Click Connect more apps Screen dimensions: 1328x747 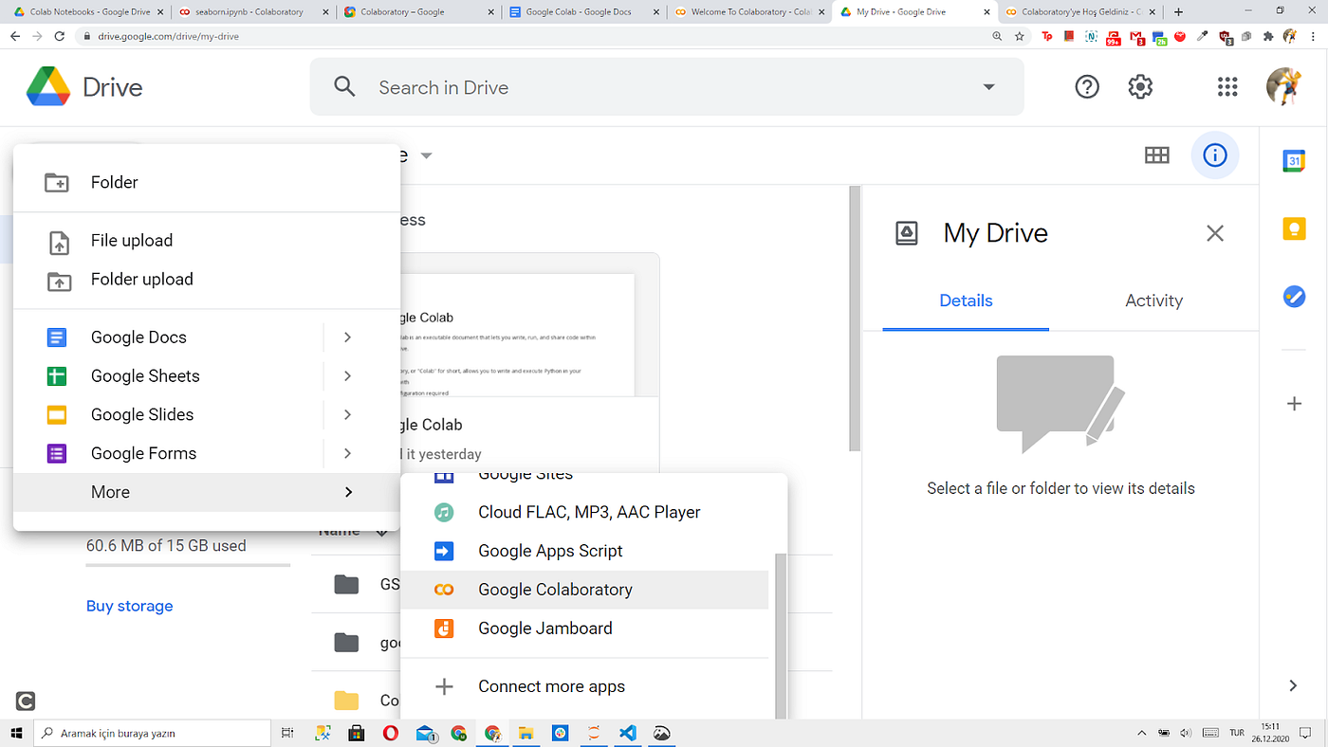(x=584, y=686)
